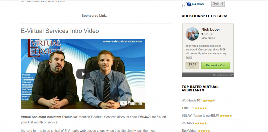Click Top-Rated Virtual Assistants heading
The image size is (268, 132).
click(x=200, y=88)
